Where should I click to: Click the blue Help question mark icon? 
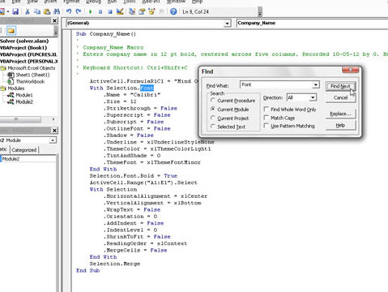(173, 11)
